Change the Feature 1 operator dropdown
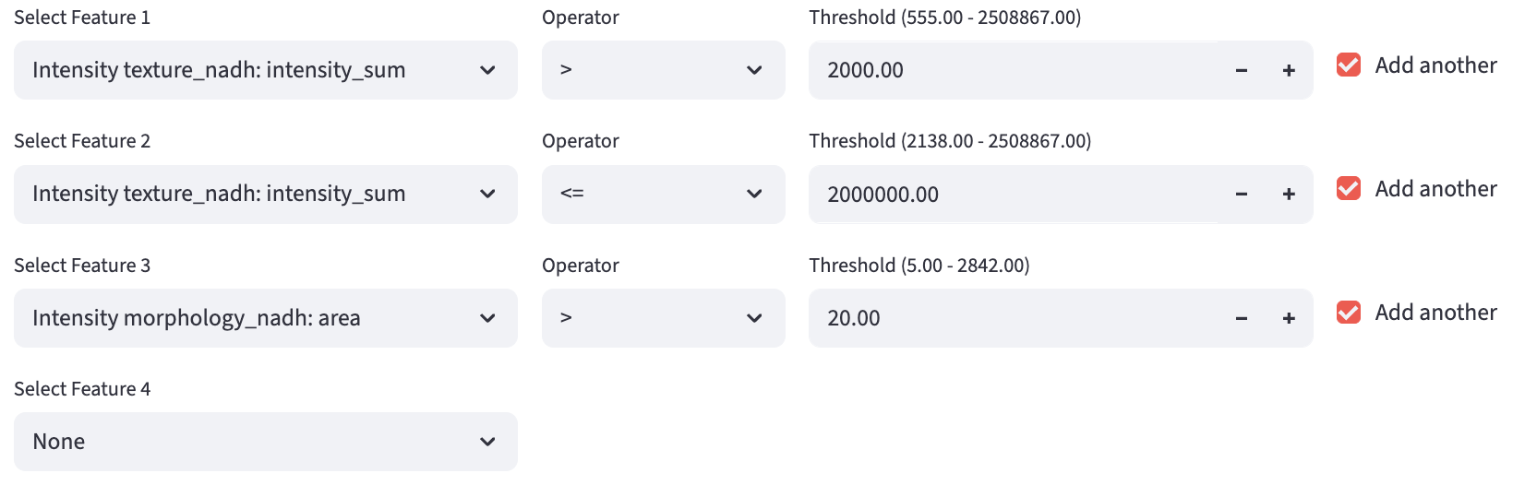Screen dimensions: 1525x485 coord(663,70)
